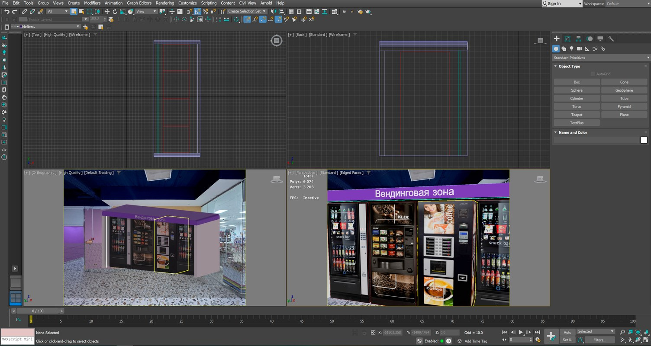The image size is (651, 346).
Task: Open the Rendering menu
Action: tap(164, 3)
